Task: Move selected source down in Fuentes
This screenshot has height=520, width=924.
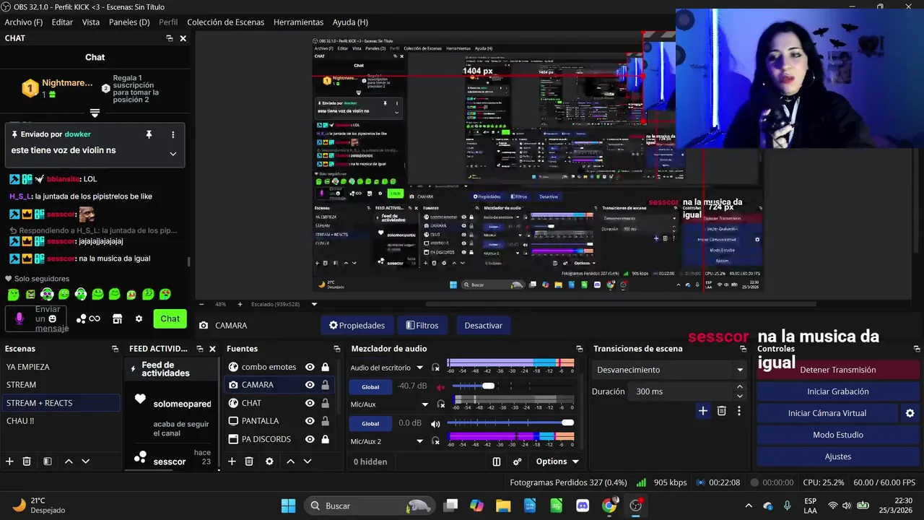Action: (307, 461)
